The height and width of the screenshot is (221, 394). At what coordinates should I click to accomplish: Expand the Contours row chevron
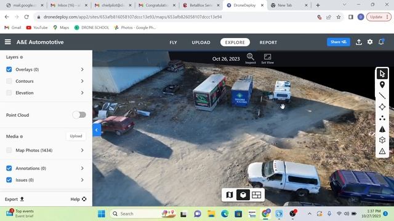pyautogui.click(x=82, y=81)
